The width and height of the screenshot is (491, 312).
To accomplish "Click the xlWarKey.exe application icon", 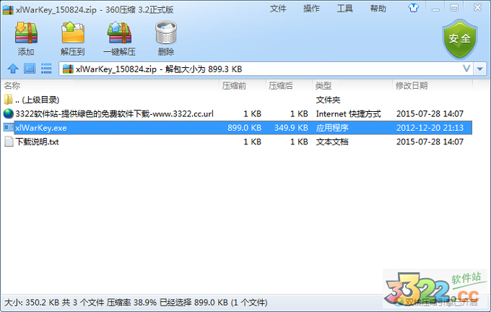I will coord(9,128).
